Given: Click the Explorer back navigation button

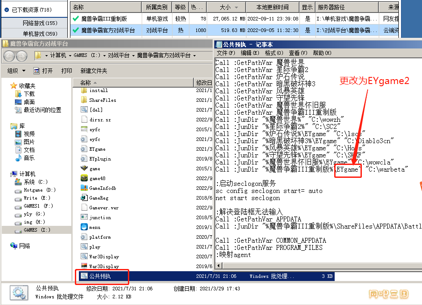Looking at the screenshot, I should (x=9, y=56).
